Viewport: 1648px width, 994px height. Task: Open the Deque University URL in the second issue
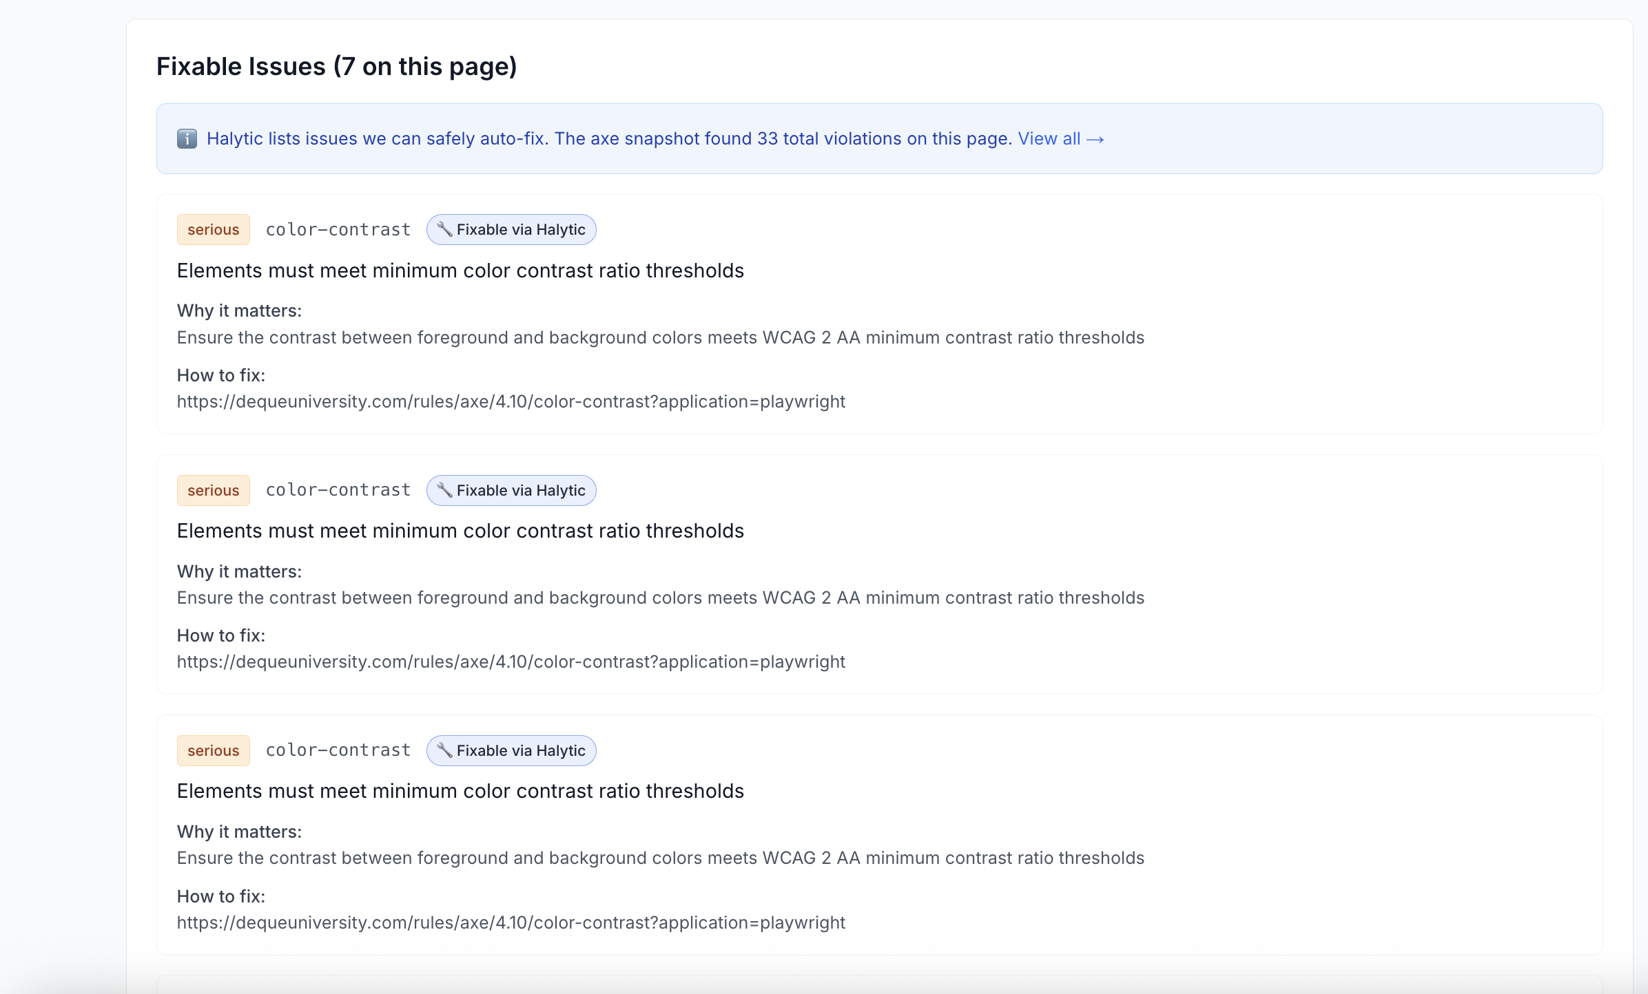click(x=511, y=662)
